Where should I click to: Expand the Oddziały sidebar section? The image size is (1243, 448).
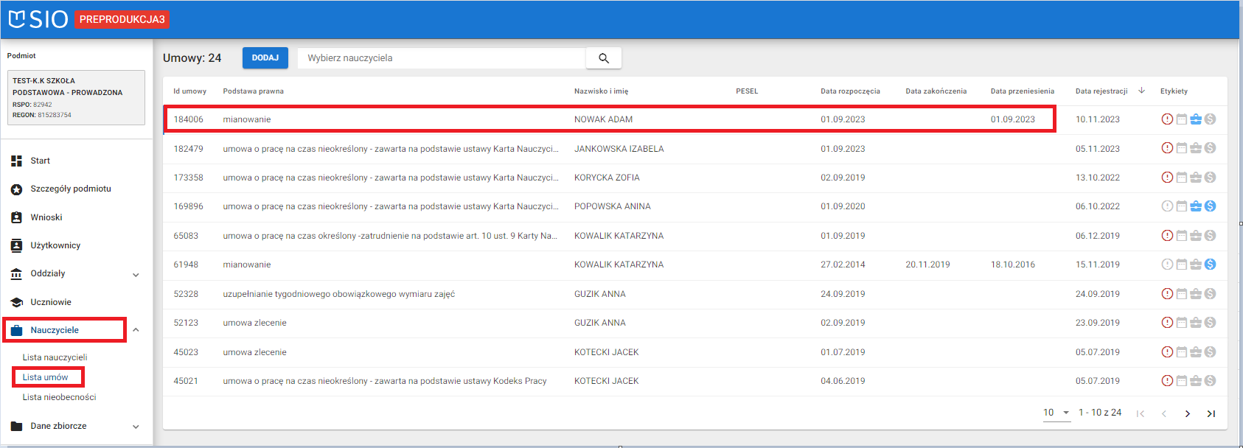tap(136, 274)
